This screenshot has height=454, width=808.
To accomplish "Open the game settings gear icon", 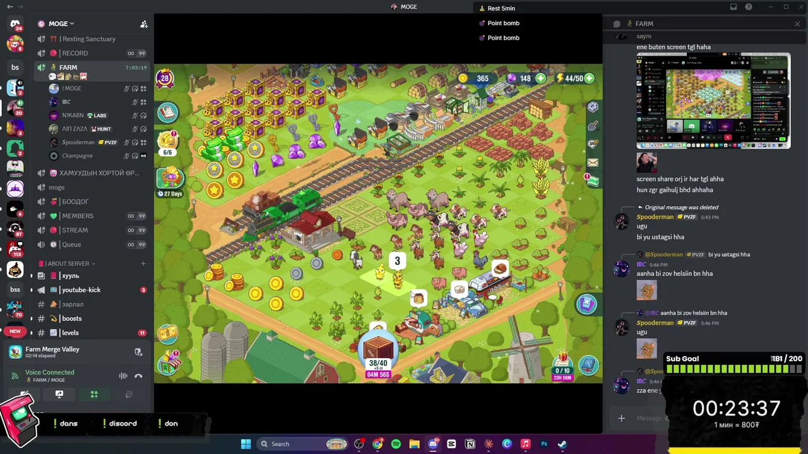I will pyautogui.click(x=593, y=107).
